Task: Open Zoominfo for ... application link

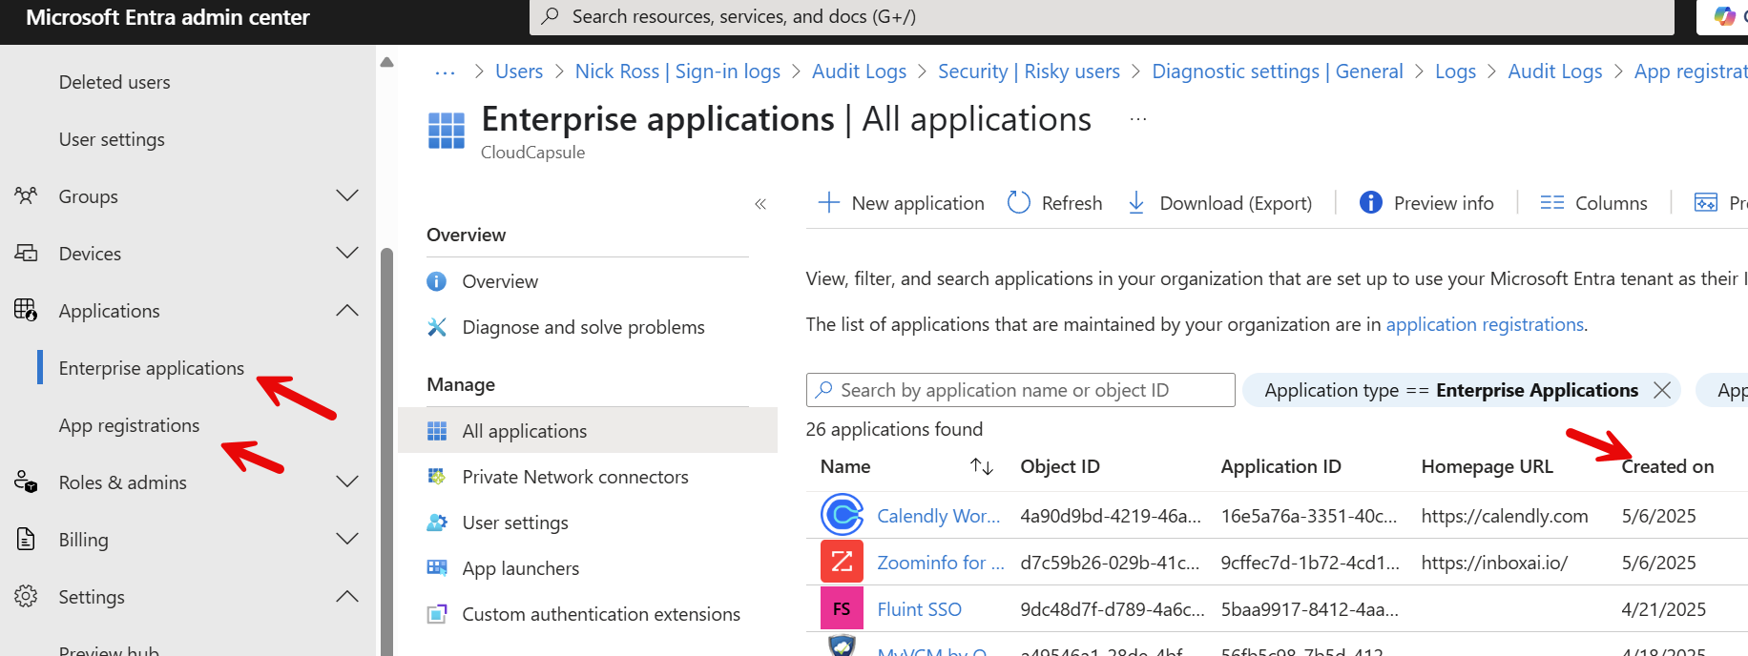Action: point(941,563)
